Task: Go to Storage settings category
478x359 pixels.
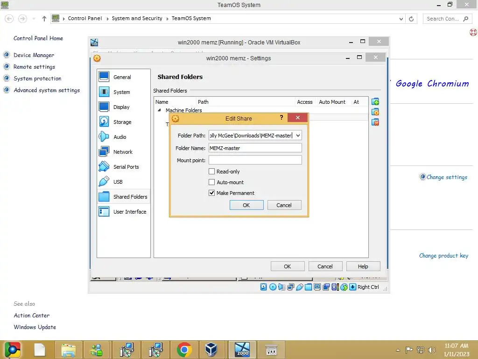Action: tap(123, 122)
